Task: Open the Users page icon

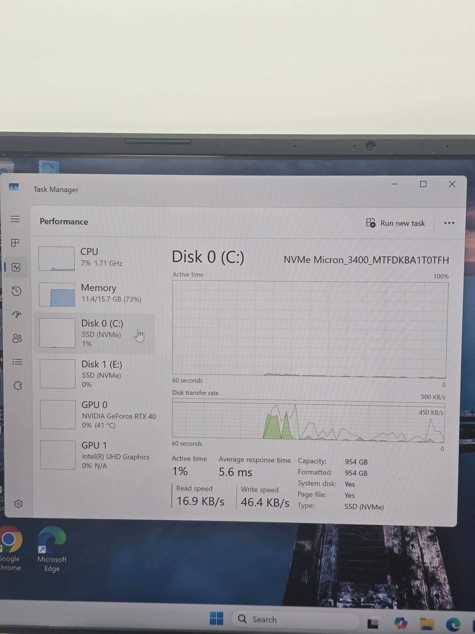Action: (x=17, y=338)
